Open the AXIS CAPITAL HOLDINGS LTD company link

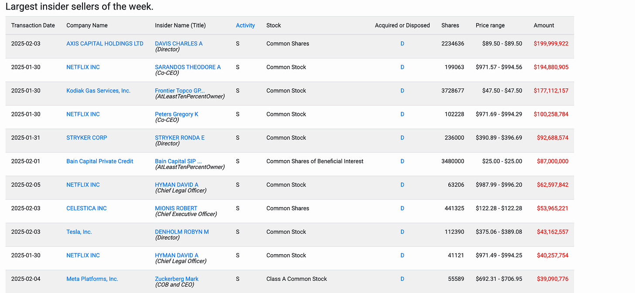105,44
